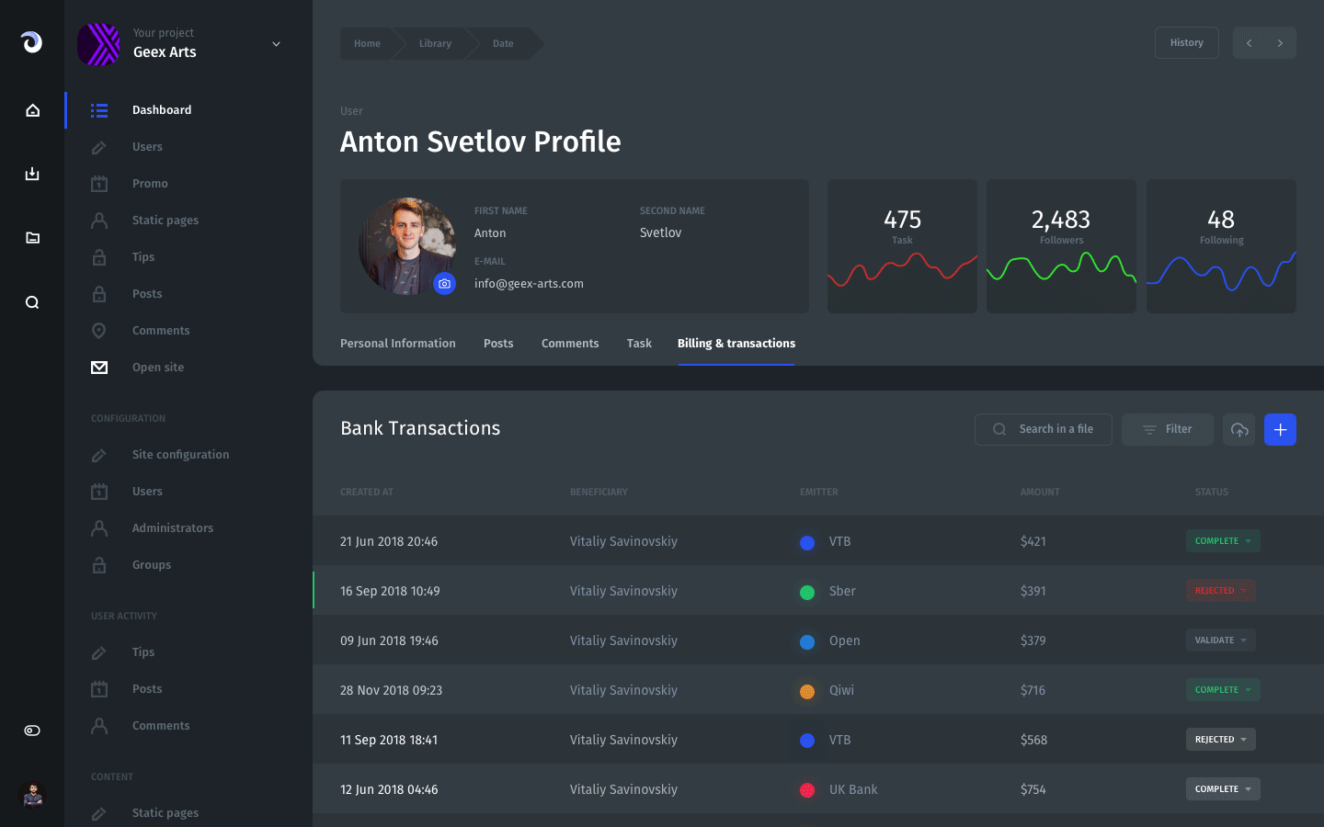Open the Geex Arts project switcher chevron
Screen dimensions: 1324x827
point(275,43)
